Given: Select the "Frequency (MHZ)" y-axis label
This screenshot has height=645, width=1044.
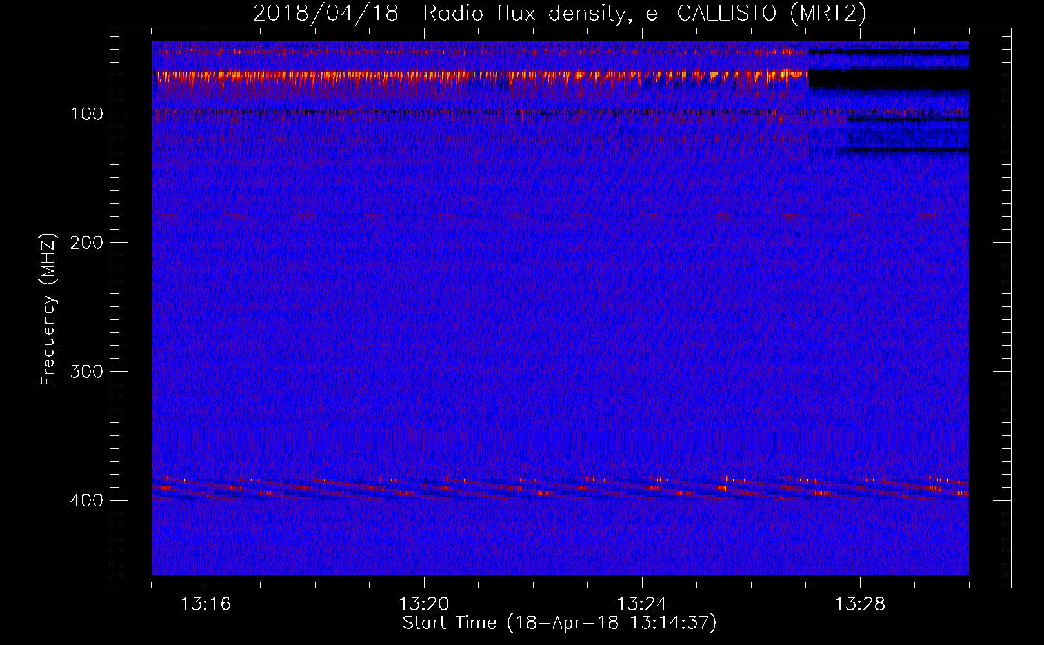Looking at the screenshot, I should (x=48, y=309).
